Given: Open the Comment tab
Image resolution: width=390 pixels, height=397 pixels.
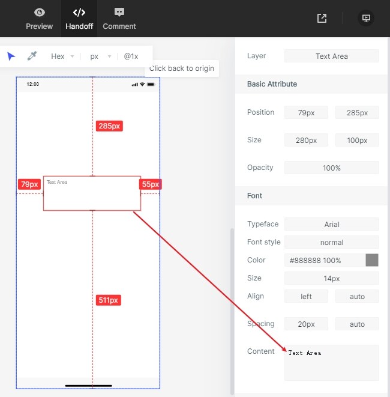Looking at the screenshot, I should point(119,19).
